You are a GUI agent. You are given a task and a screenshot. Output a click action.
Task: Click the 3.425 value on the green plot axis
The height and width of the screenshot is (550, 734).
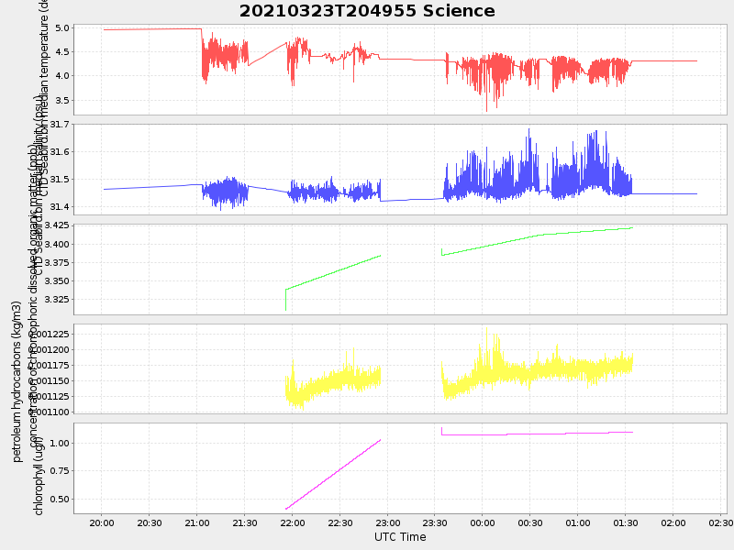57,225
